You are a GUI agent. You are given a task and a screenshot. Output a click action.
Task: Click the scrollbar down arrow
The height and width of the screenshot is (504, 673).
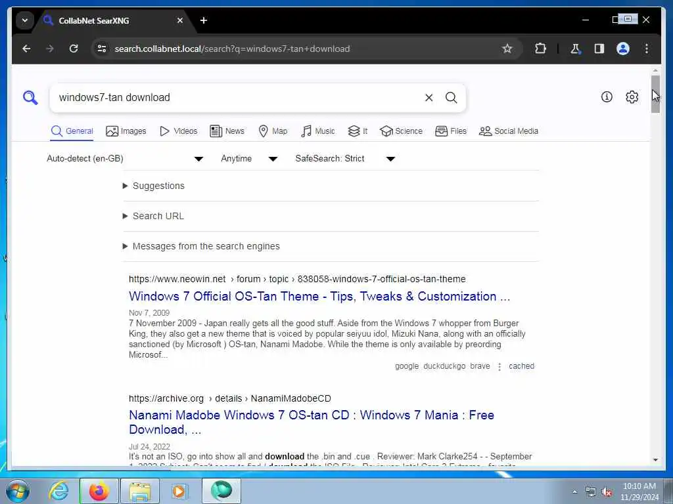tap(655, 460)
